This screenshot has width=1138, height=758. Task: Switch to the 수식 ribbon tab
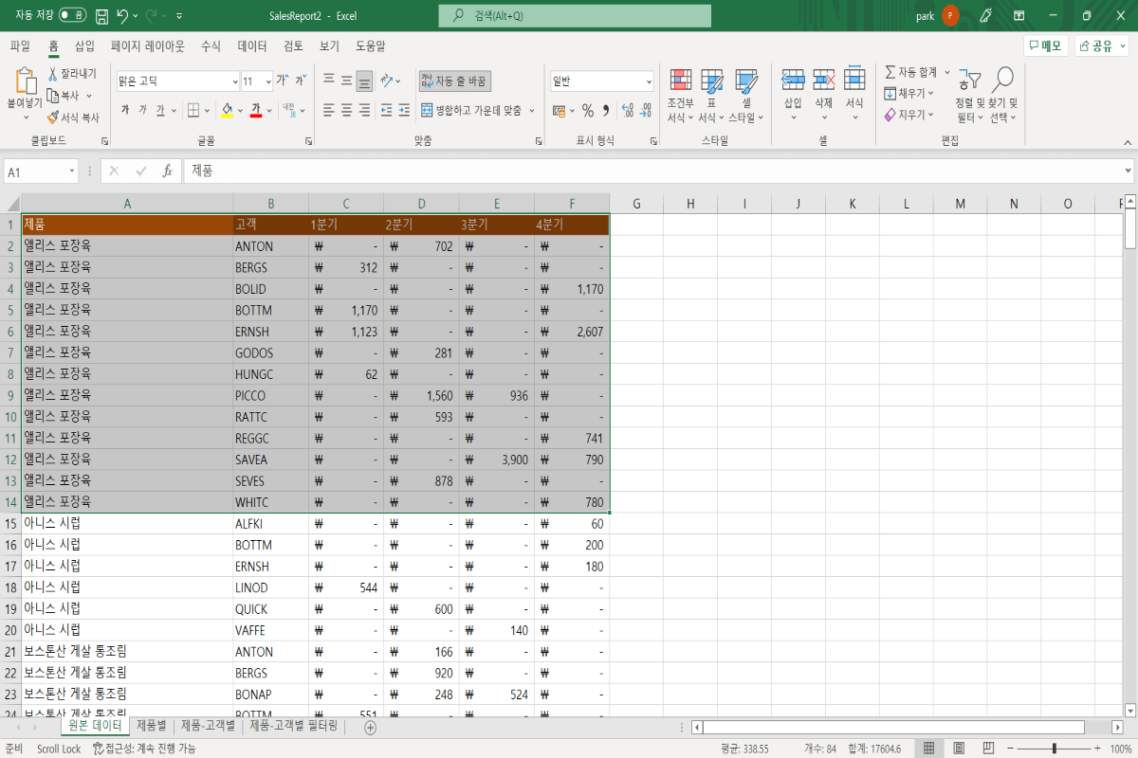(211, 45)
